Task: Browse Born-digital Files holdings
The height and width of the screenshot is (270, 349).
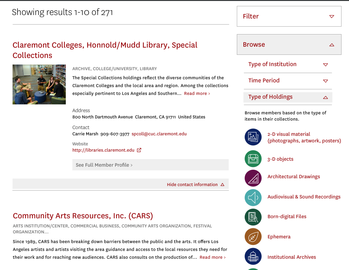Action: (287, 216)
